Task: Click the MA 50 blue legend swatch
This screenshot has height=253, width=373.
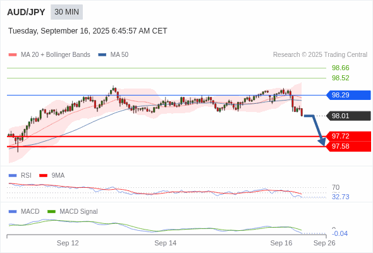Action: [102, 55]
